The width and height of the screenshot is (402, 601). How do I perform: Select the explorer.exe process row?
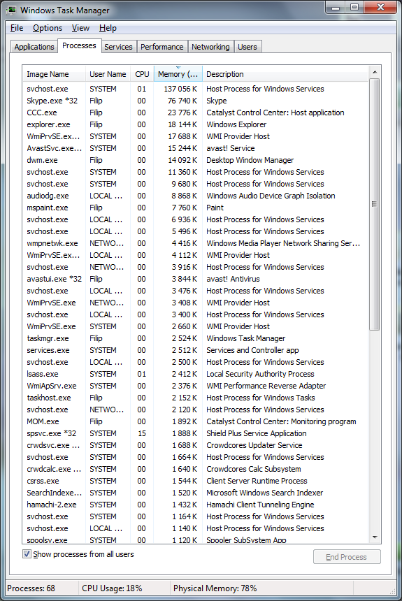pos(196,124)
